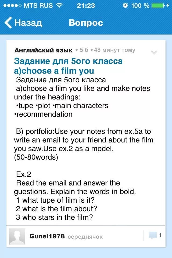Tap the MTS RUS carrier label
172x258 pixels.
[38, 6]
